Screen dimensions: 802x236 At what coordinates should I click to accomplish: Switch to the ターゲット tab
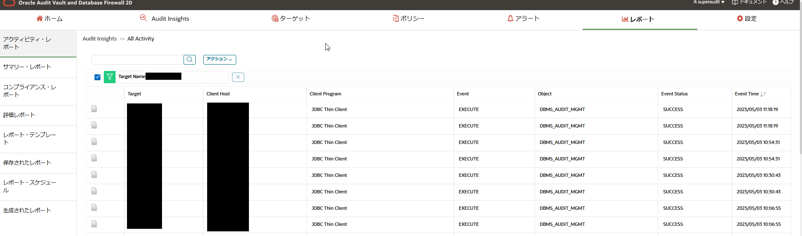click(x=291, y=19)
